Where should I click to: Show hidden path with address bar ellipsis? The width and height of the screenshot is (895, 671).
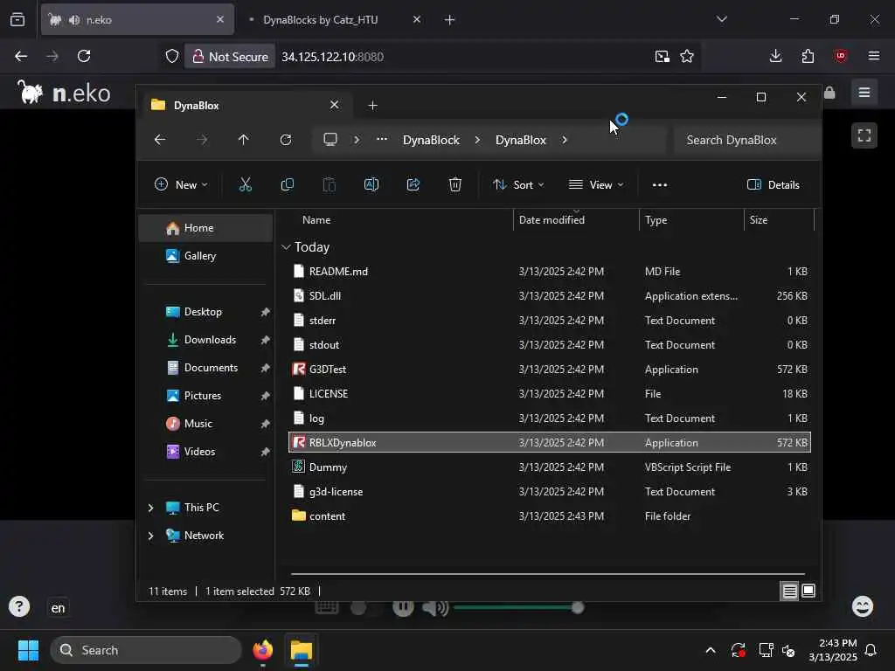coord(381,140)
